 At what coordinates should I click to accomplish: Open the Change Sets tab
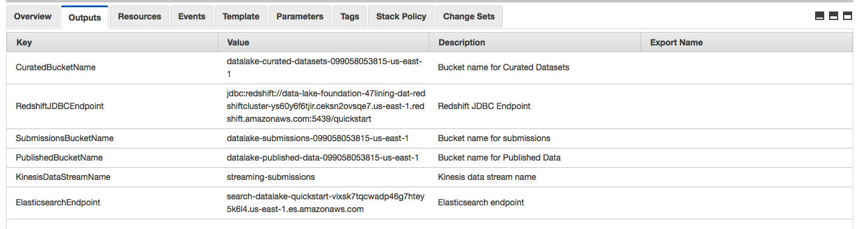click(x=469, y=16)
